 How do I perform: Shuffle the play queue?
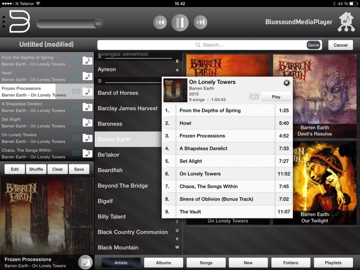pyautogui.click(x=36, y=169)
